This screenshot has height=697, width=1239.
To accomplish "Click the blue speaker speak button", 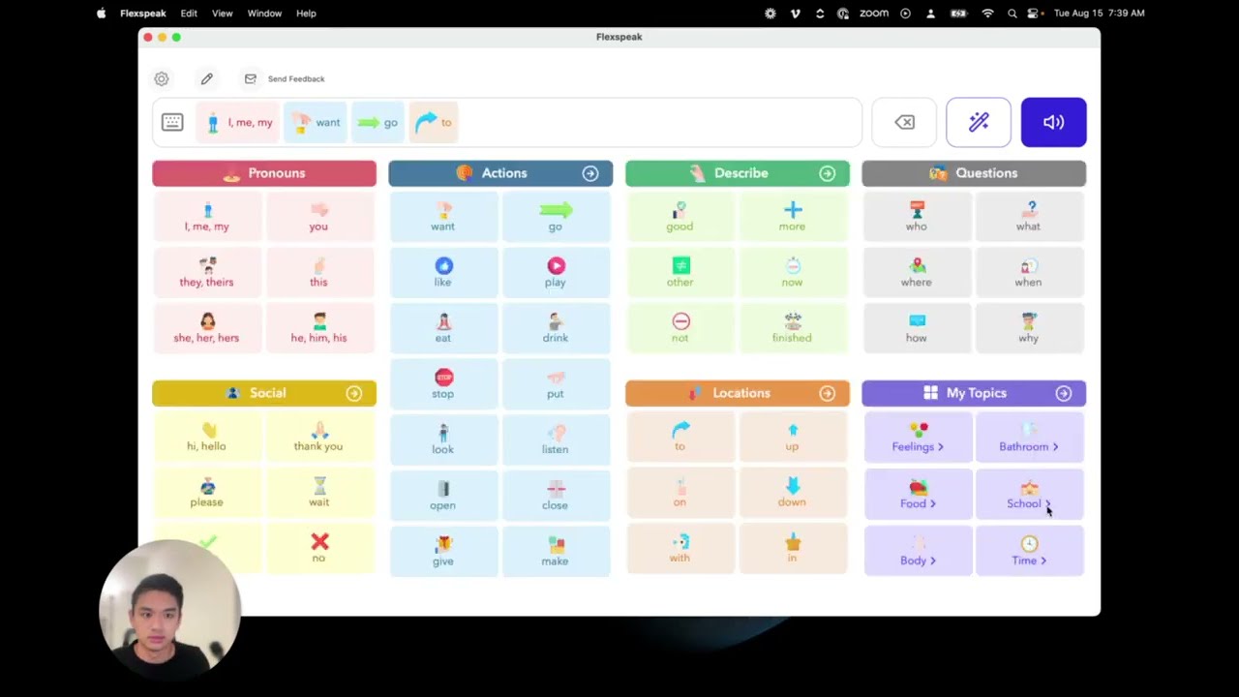I will (1053, 122).
